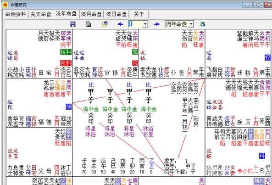This screenshot has width=272, height=185.
Task: Switch to the 命例资料 tab
Action: point(16,14)
